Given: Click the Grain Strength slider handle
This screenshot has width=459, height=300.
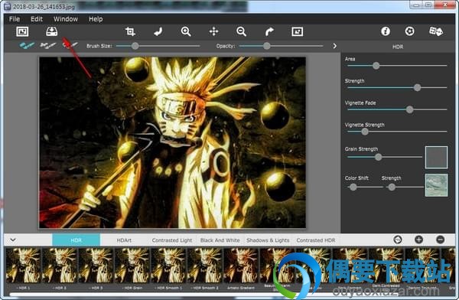Looking at the screenshot, I should [378, 157].
